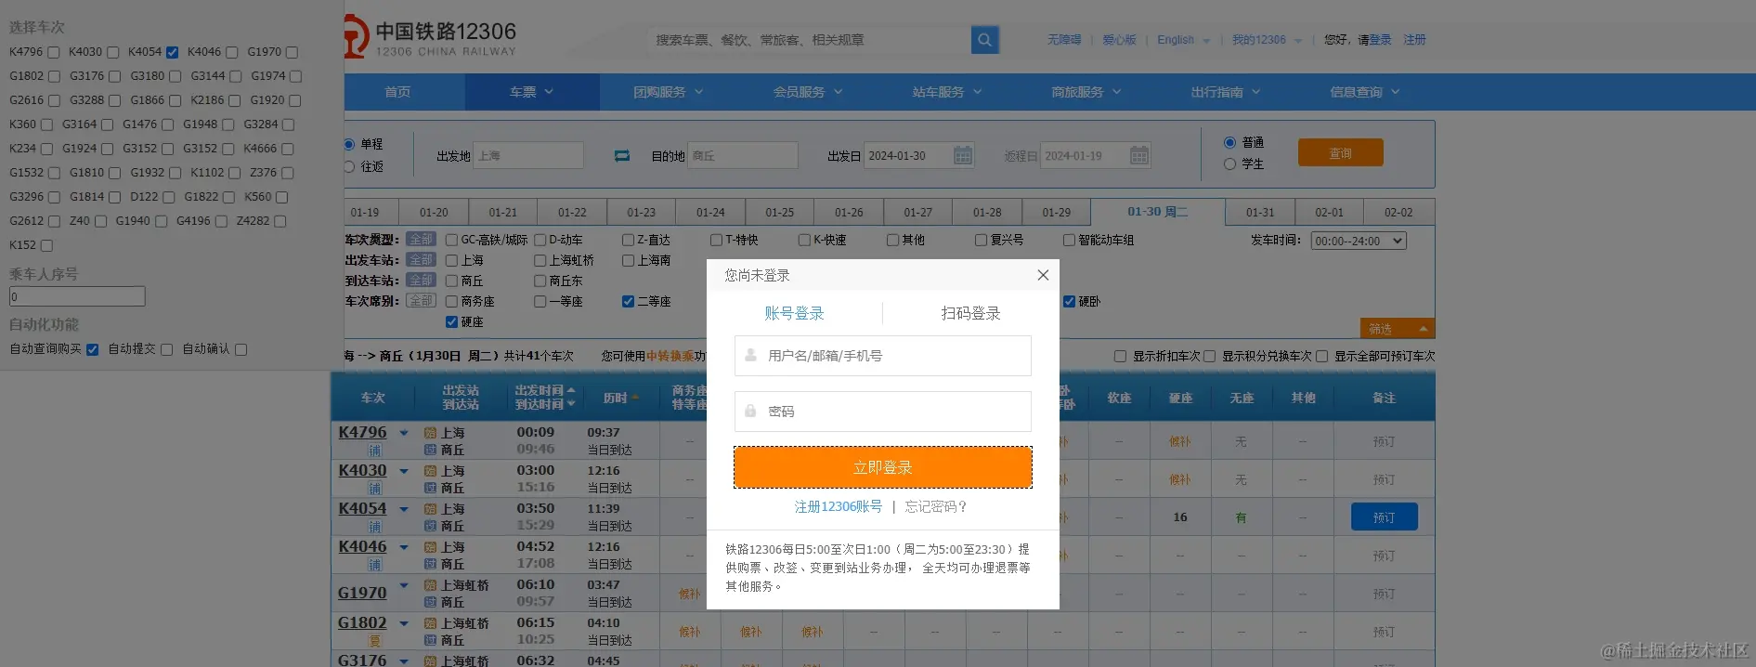
Task: Open the 会员服务 navigation dropdown
Action: (808, 92)
